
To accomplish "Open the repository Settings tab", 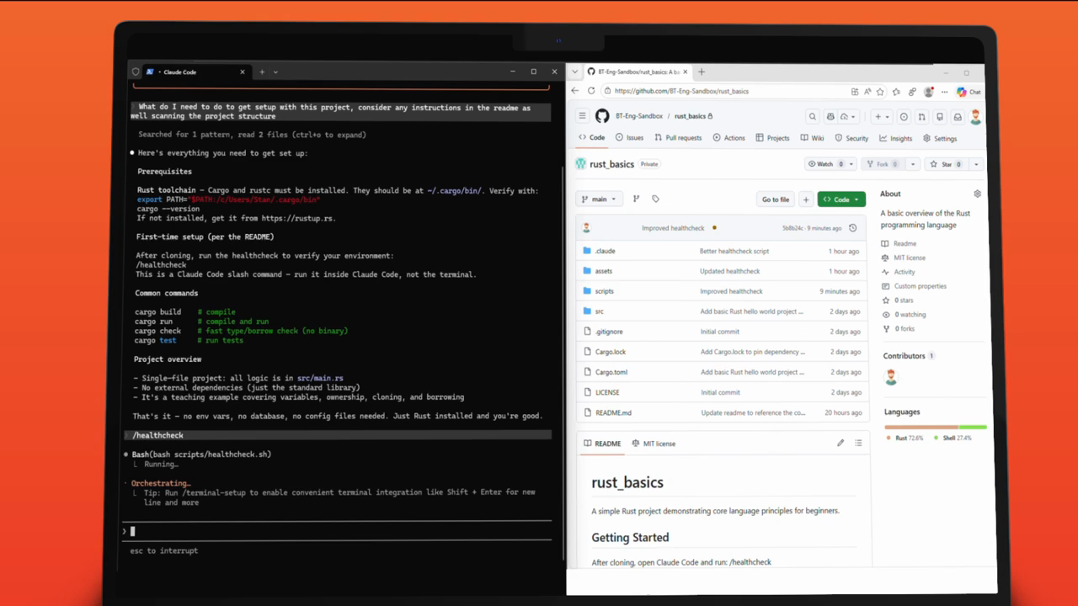I will coord(940,139).
